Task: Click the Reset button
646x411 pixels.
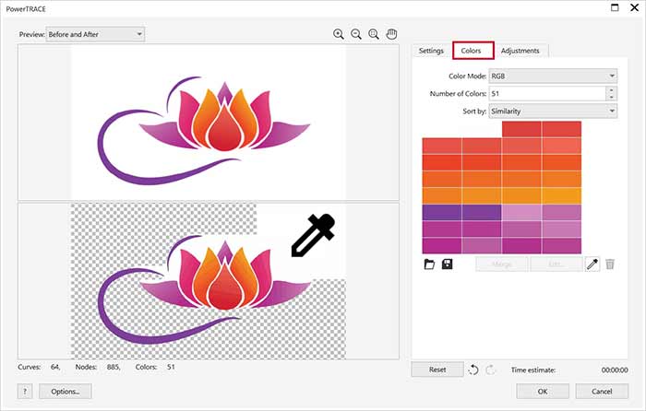Action: [x=437, y=370]
